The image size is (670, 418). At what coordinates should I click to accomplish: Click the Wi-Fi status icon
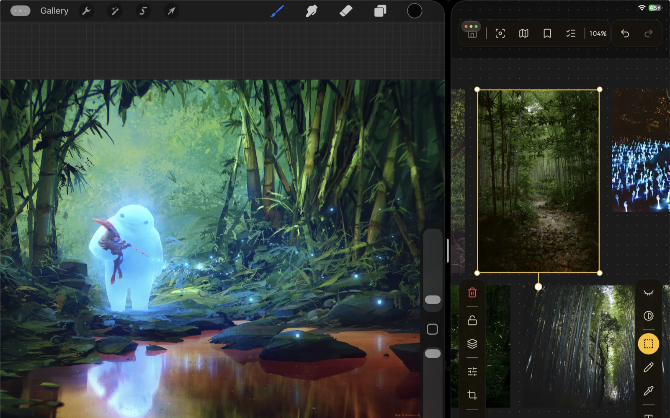(641, 8)
